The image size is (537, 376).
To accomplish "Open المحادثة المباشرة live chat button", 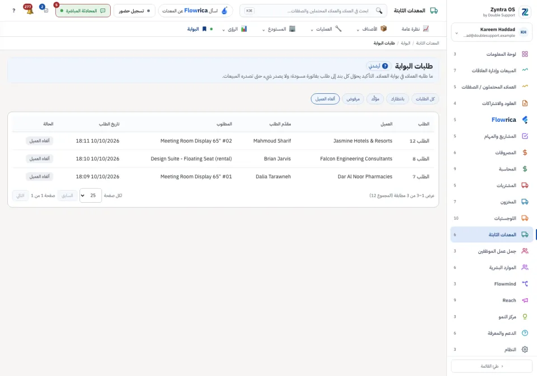I will coord(83,11).
